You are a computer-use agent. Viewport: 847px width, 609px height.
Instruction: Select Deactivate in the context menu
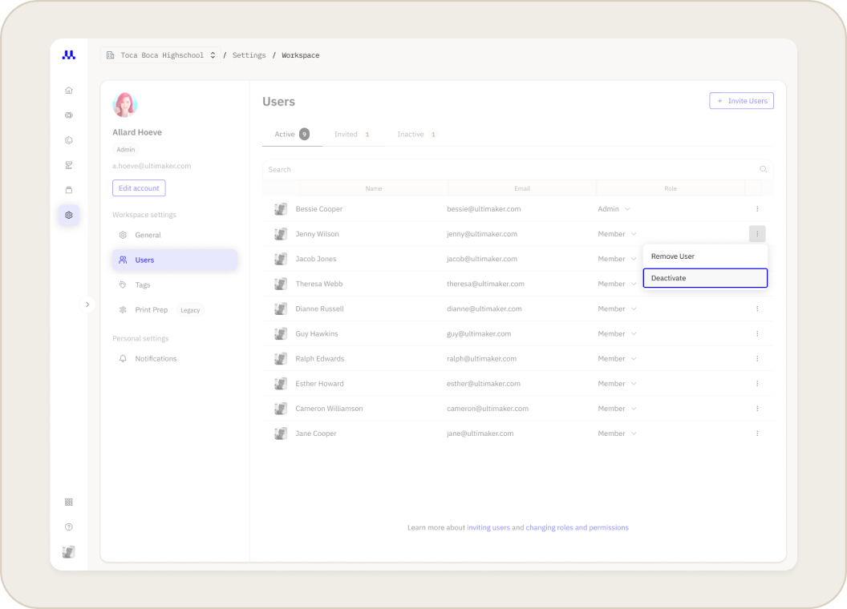(705, 278)
